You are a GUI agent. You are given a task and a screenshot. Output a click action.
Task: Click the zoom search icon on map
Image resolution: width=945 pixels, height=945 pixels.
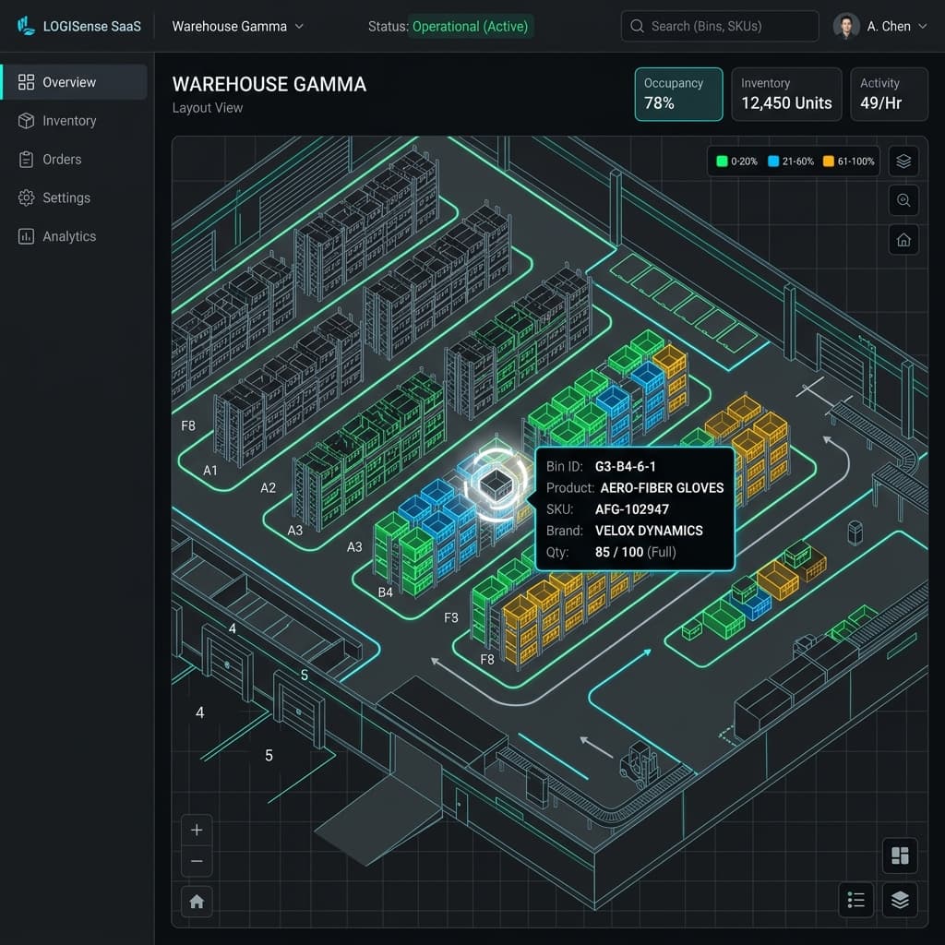coord(903,200)
